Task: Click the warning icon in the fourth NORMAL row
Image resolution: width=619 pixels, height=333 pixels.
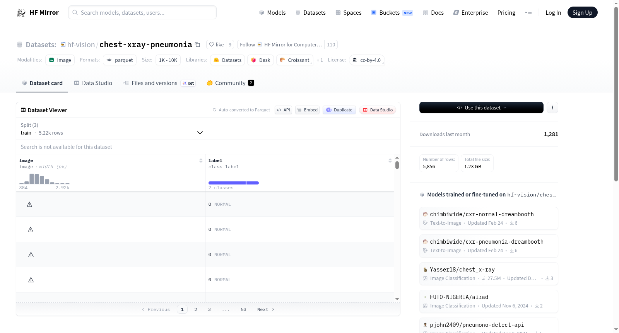Action: (31, 280)
